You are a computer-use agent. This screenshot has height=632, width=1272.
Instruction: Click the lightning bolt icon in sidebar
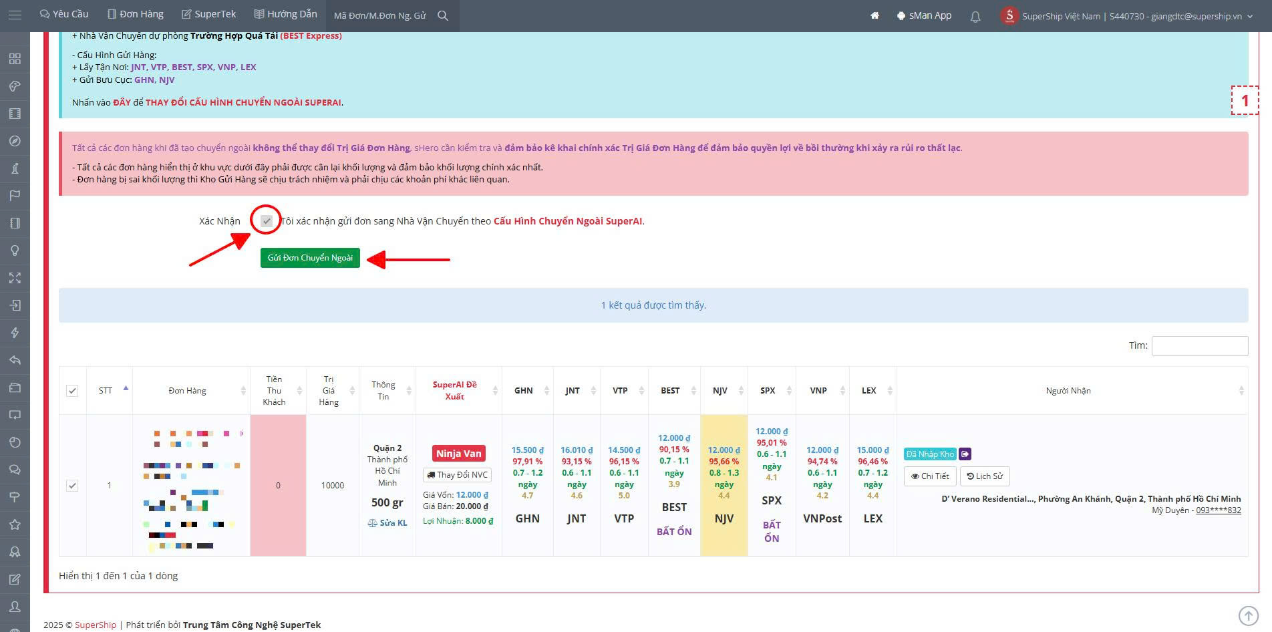click(x=15, y=333)
